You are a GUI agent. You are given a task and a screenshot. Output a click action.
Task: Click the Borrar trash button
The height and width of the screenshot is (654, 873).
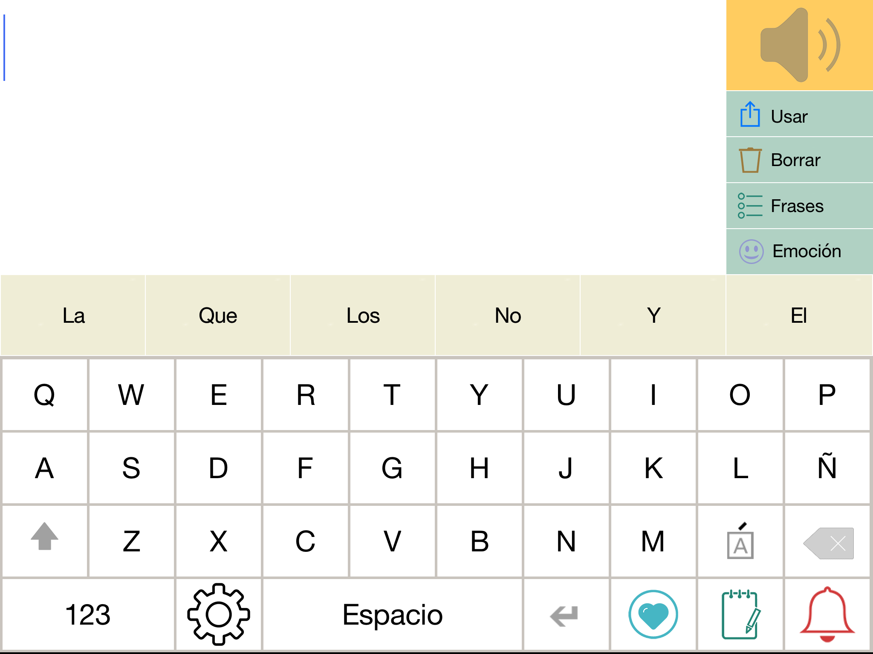point(799,160)
